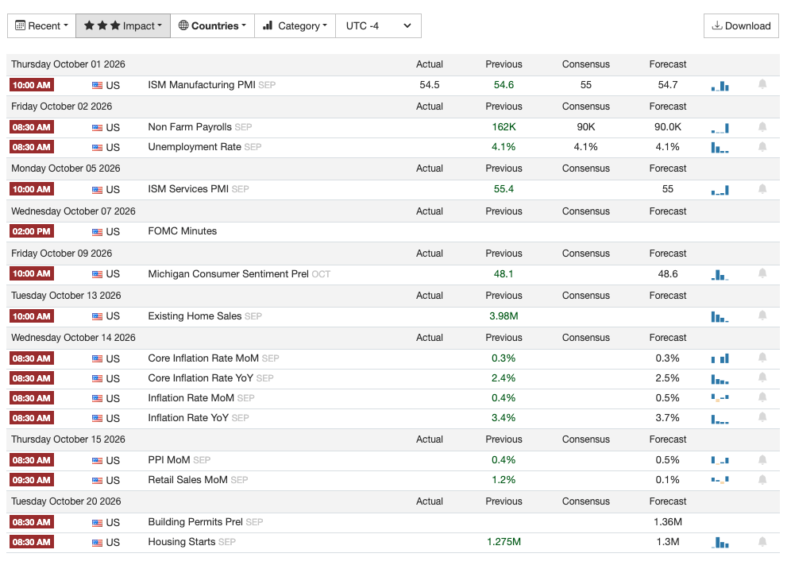791x569 pixels.
Task: Open chart icon for Existing Home Sales
Action: pos(720,317)
